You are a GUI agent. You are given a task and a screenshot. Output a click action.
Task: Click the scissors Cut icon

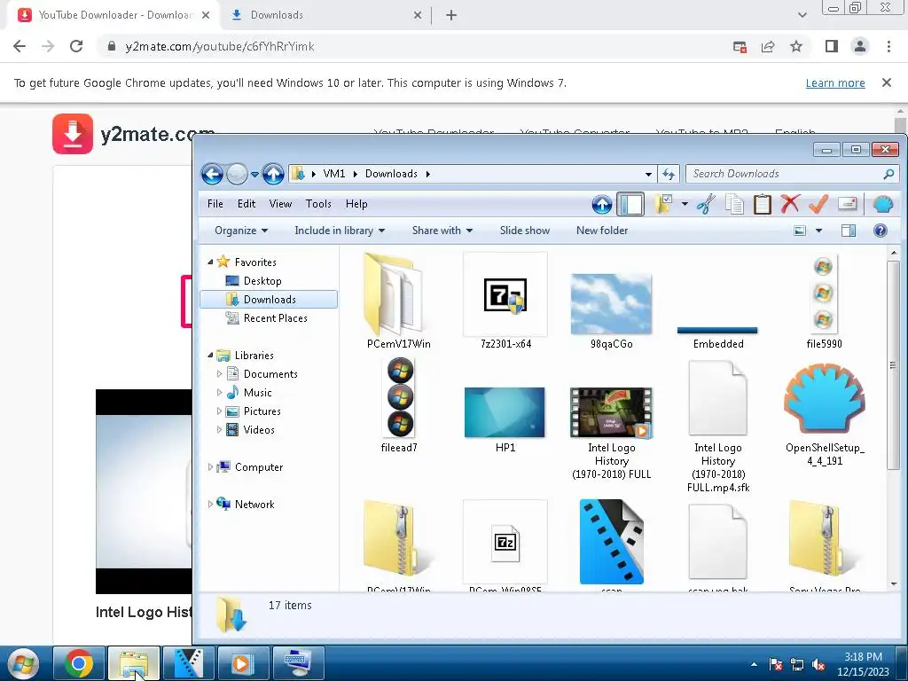point(705,204)
